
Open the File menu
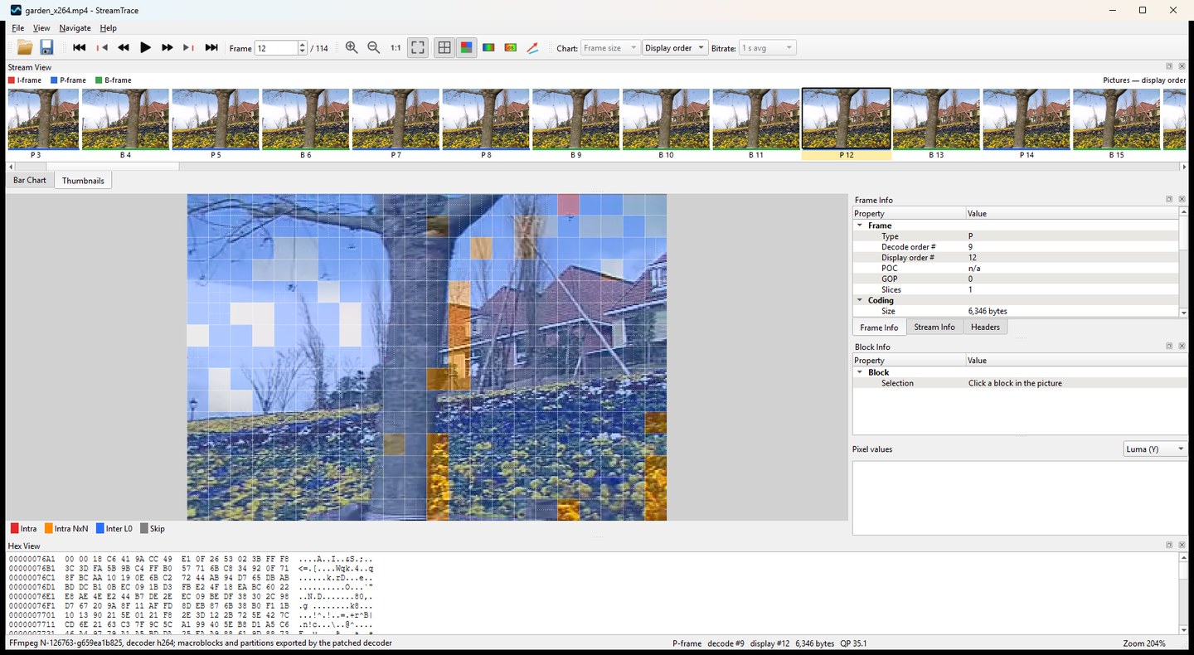click(17, 28)
